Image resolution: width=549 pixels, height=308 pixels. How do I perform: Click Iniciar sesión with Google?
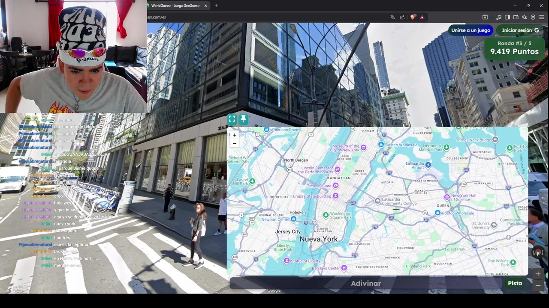pyautogui.click(x=520, y=30)
